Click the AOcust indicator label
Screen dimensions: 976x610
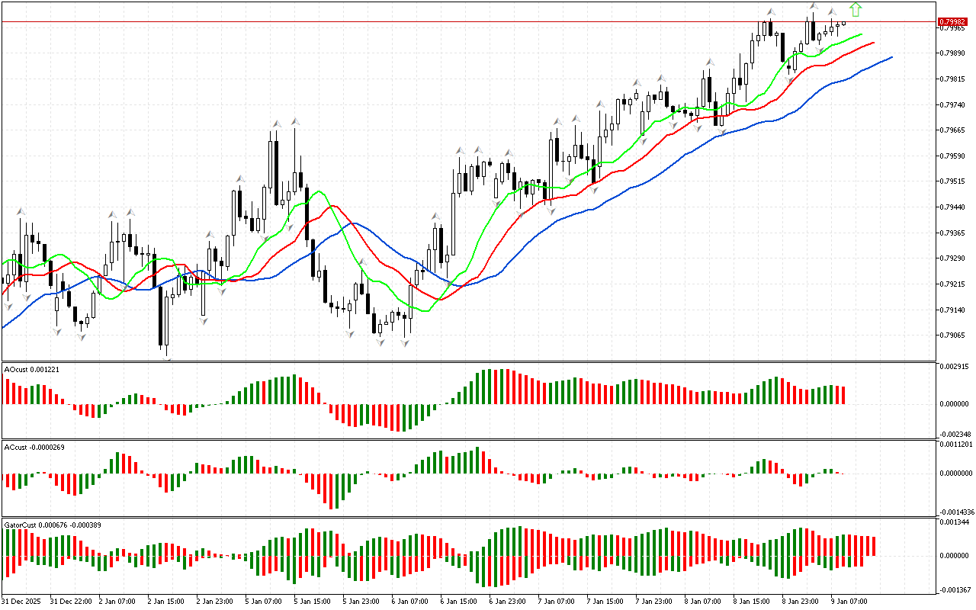tap(31, 369)
